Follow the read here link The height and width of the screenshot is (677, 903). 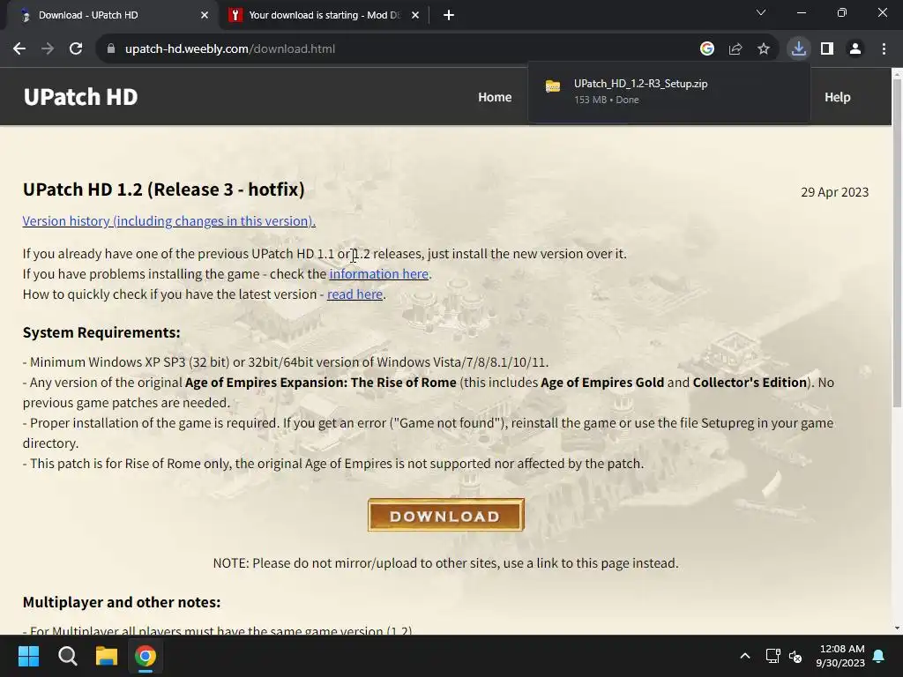point(354,294)
